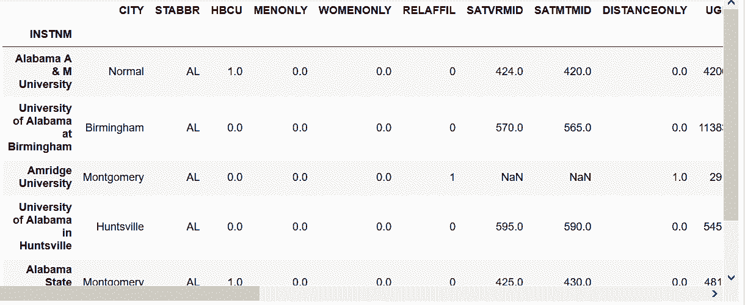Select the 570.0 SATVRMID value
The image size is (745, 305).
click(x=509, y=128)
